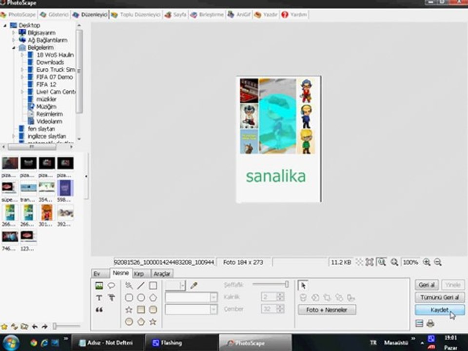This screenshot has width=468, height=351.
Task: Select the Resimlerim folder in tree
Action: click(49, 114)
